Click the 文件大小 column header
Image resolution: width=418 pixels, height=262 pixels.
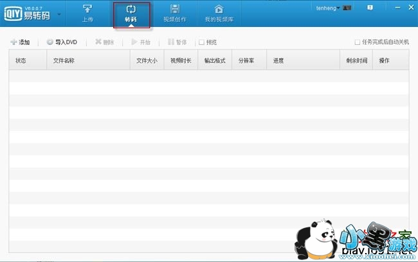coord(147,60)
